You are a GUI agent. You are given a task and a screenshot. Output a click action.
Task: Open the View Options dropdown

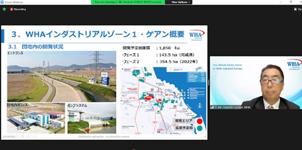pyautogui.click(x=181, y=2)
